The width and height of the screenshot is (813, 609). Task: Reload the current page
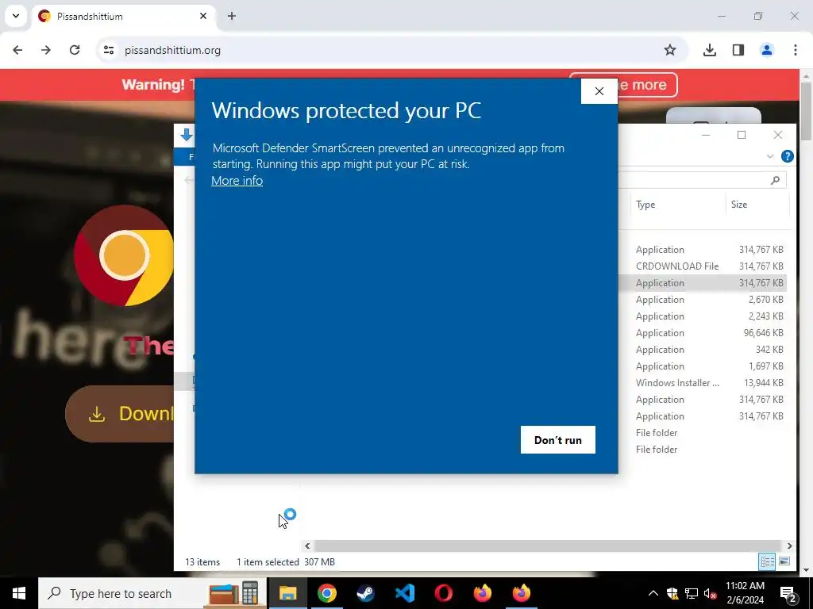(75, 50)
